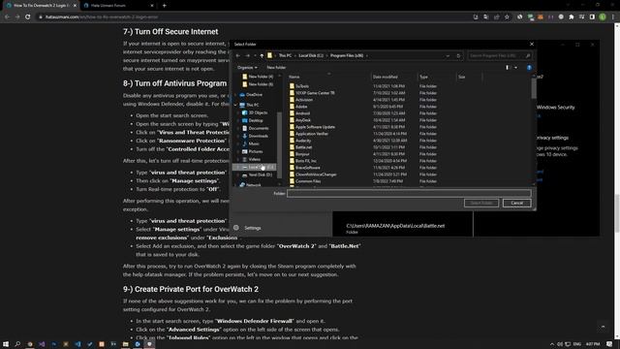Expand the OneDrive tree node

point(236,95)
